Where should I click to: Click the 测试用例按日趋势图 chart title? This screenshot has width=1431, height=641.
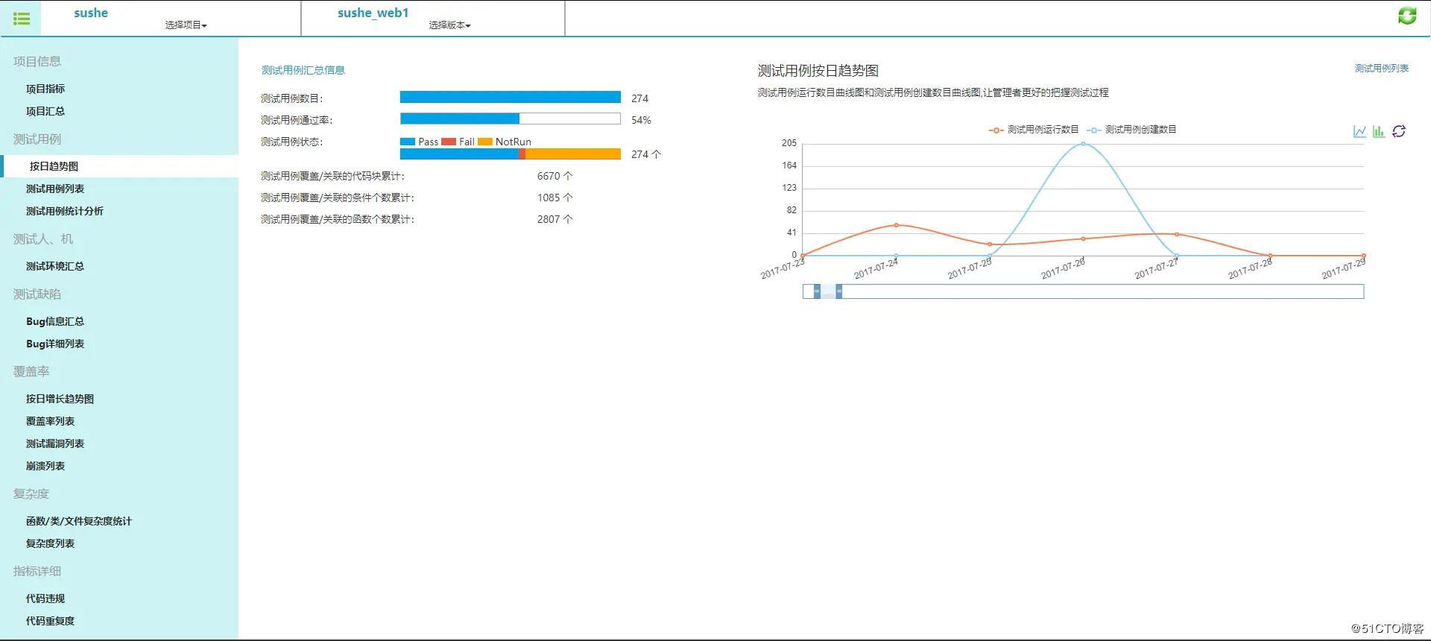click(x=818, y=71)
